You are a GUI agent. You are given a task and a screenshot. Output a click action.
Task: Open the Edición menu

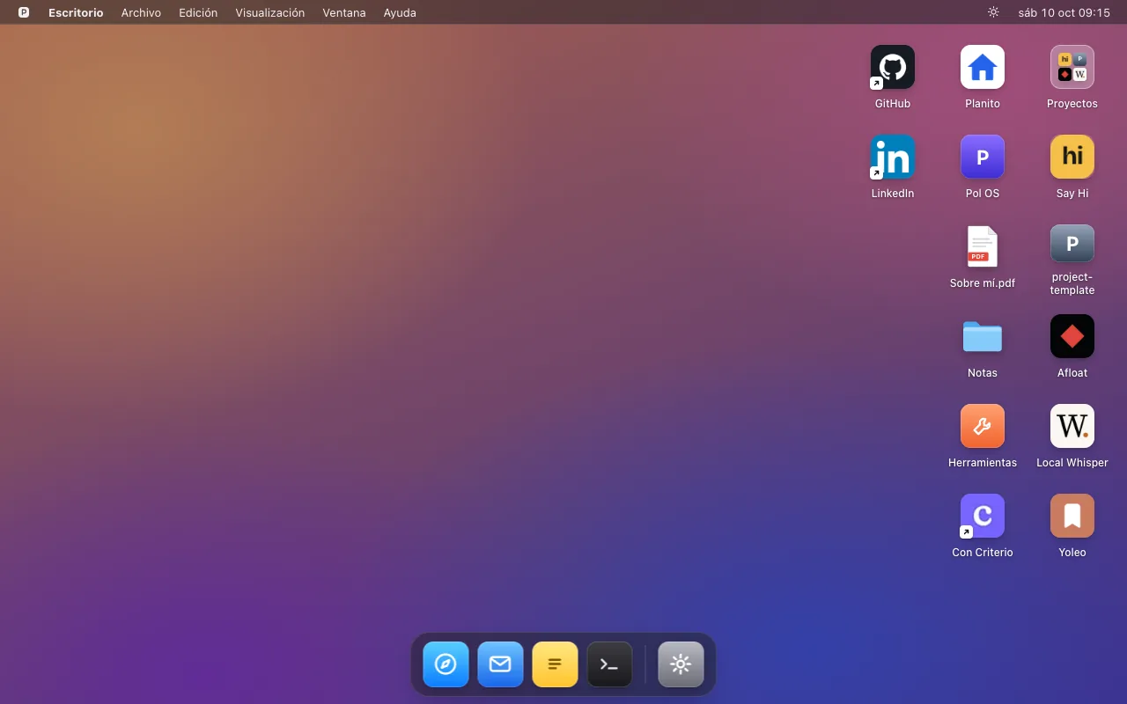click(x=198, y=12)
